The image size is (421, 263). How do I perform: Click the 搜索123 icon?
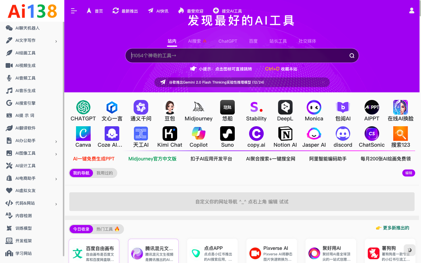(x=401, y=134)
